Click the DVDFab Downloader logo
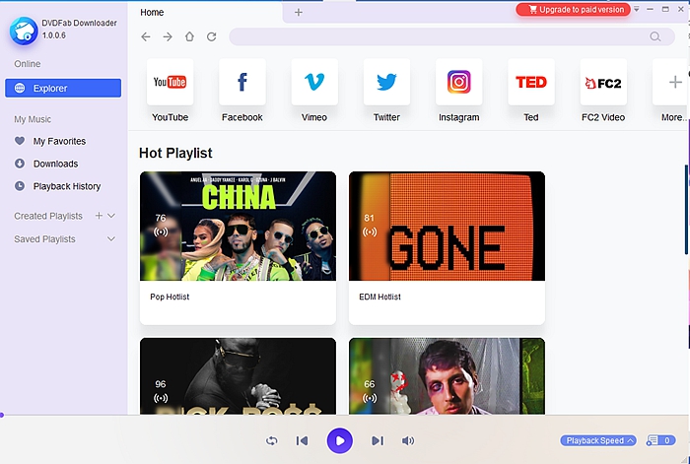The height and width of the screenshot is (464, 690). point(24,31)
